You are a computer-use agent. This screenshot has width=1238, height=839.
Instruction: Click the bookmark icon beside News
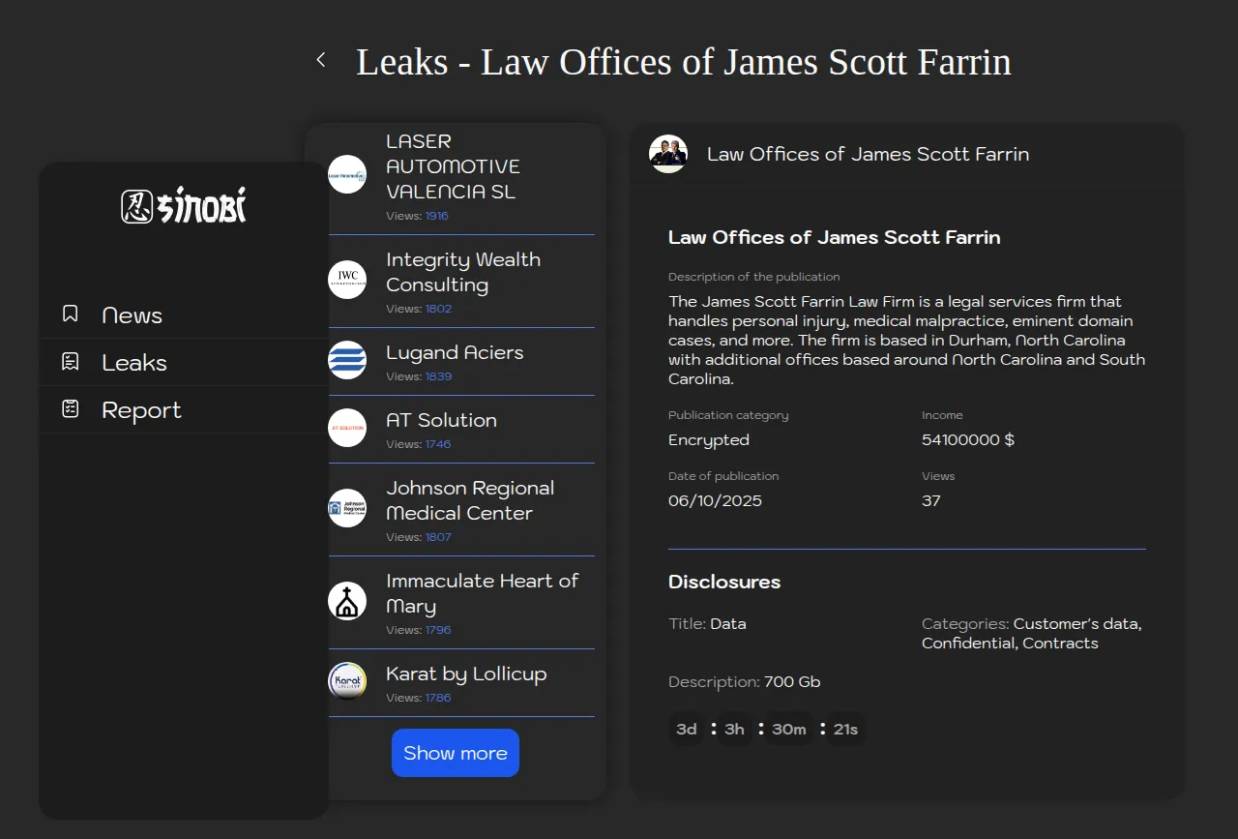pyautogui.click(x=70, y=315)
